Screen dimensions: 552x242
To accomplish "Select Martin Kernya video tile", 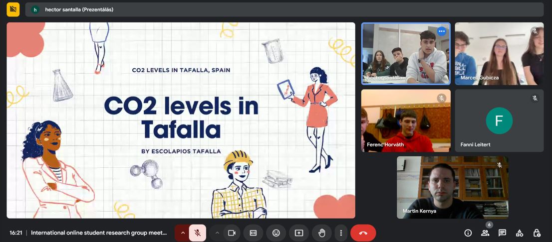I will point(453,187).
